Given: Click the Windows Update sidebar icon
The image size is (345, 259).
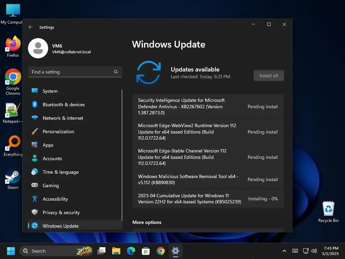Looking at the screenshot, I should [35, 226].
